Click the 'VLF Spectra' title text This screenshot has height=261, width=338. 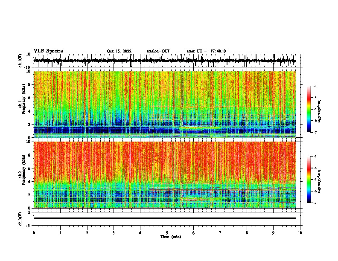click(x=48, y=51)
